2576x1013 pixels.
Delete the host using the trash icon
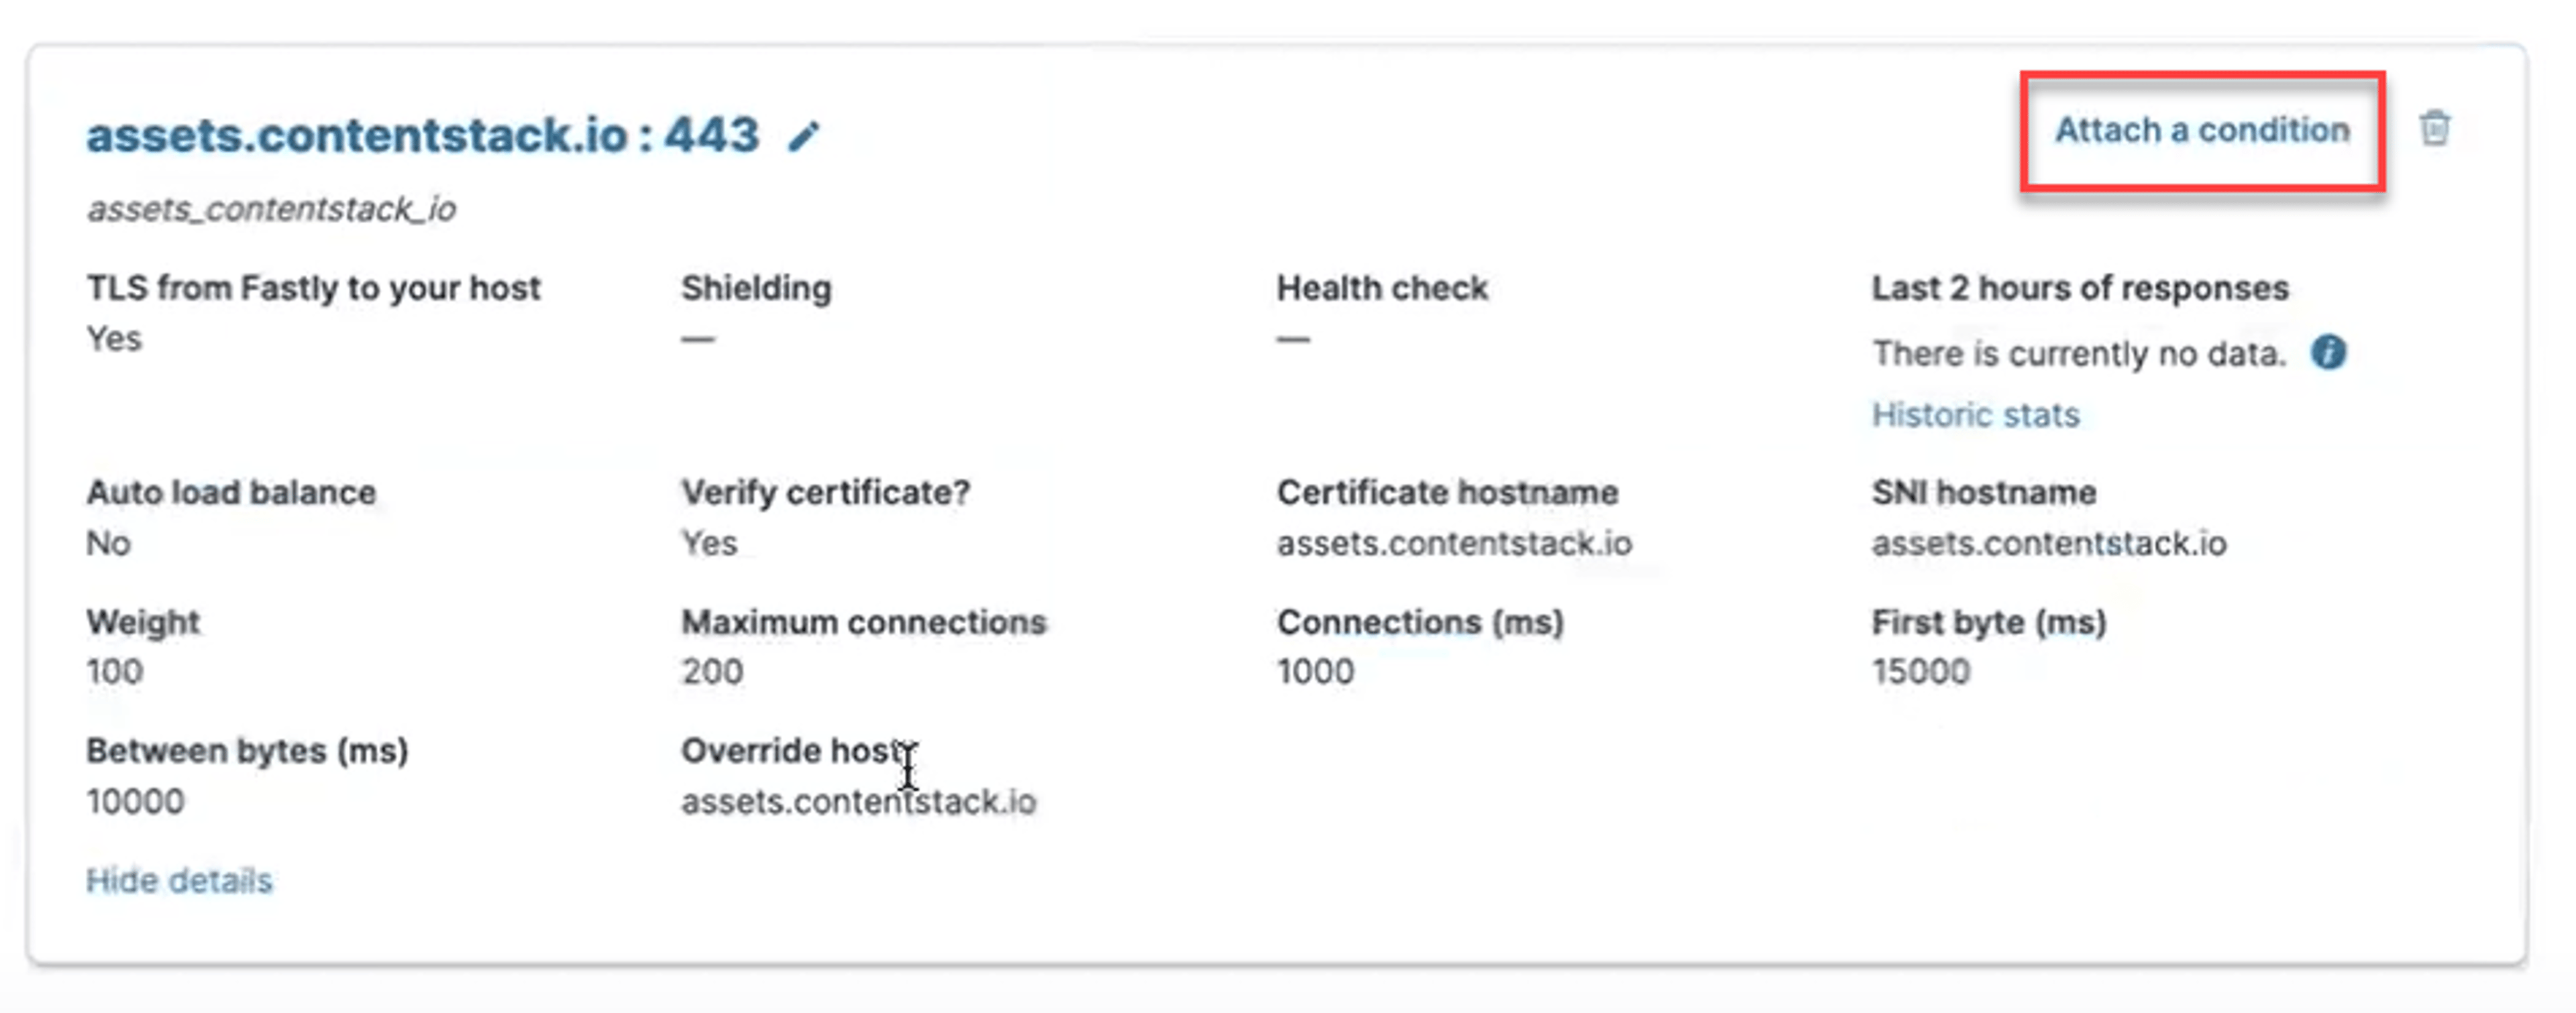pos(2435,129)
